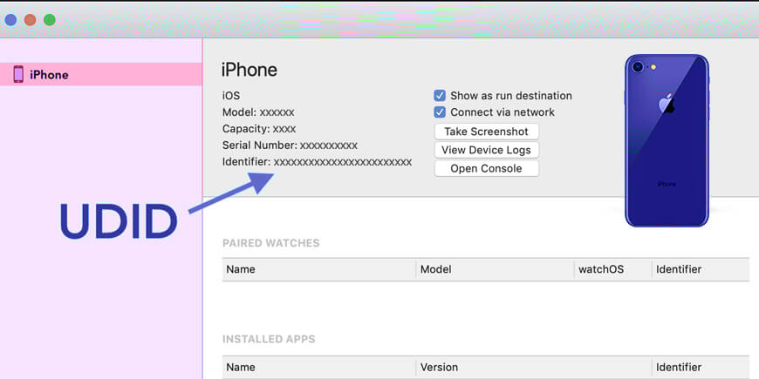Click the Version column header
This screenshot has width=759, height=379.
(x=441, y=368)
